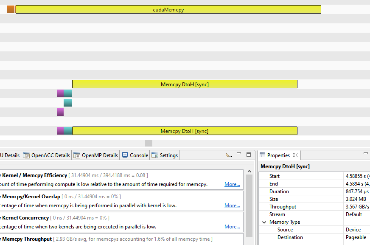Close the Properties view tab
370x245 pixels.
pos(295,155)
